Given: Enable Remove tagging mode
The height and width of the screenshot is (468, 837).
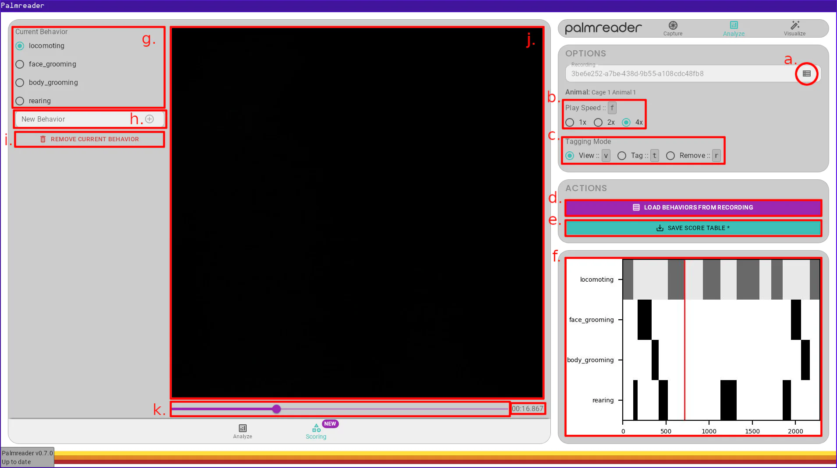Looking at the screenshot, I should click(x=670, y=156).
